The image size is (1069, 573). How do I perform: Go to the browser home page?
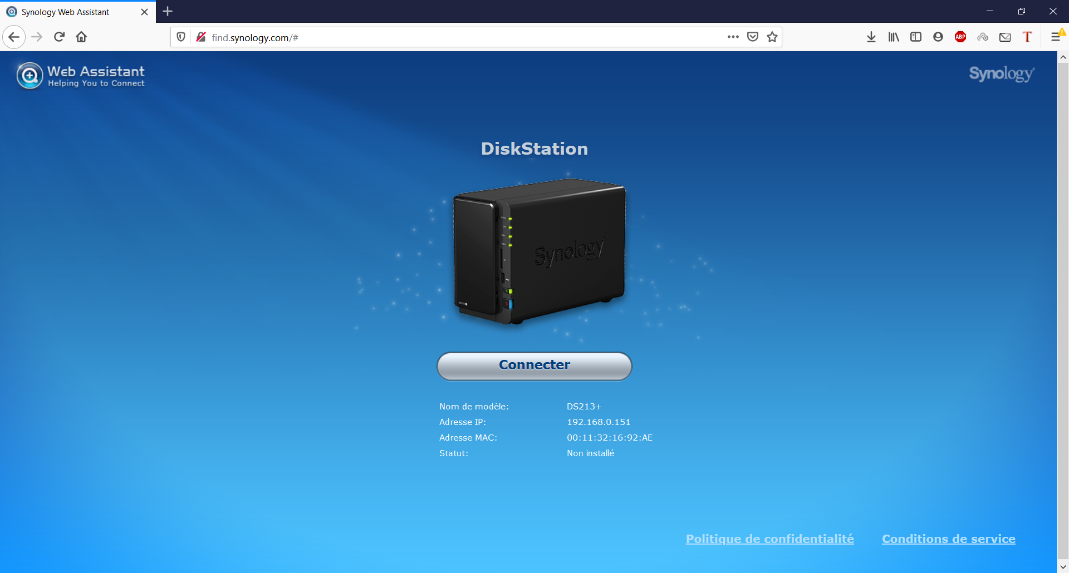(81, 37)
